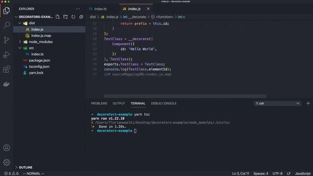Open Source Control view
Viewport: 313px width, 176px height.
pyautogui.click(x=6, y=40)
